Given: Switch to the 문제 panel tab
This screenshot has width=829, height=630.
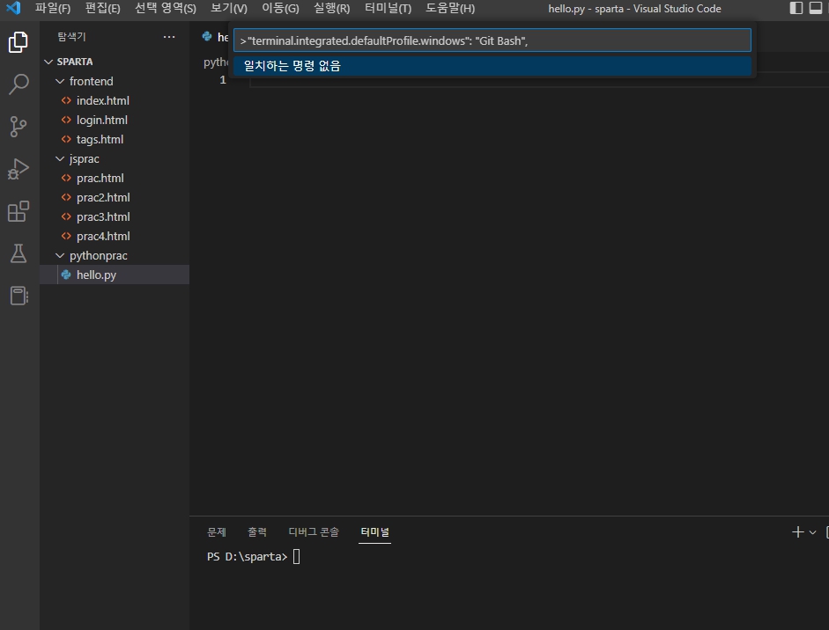Looking at the screenshot, I should point(216,531).
